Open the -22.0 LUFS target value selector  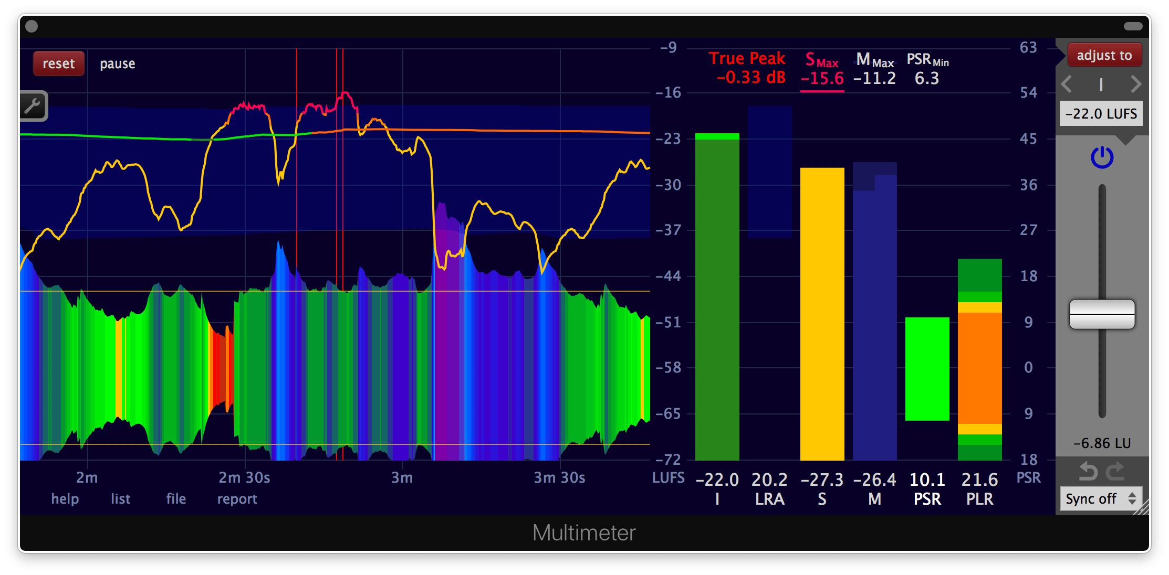coord(1101,113)
